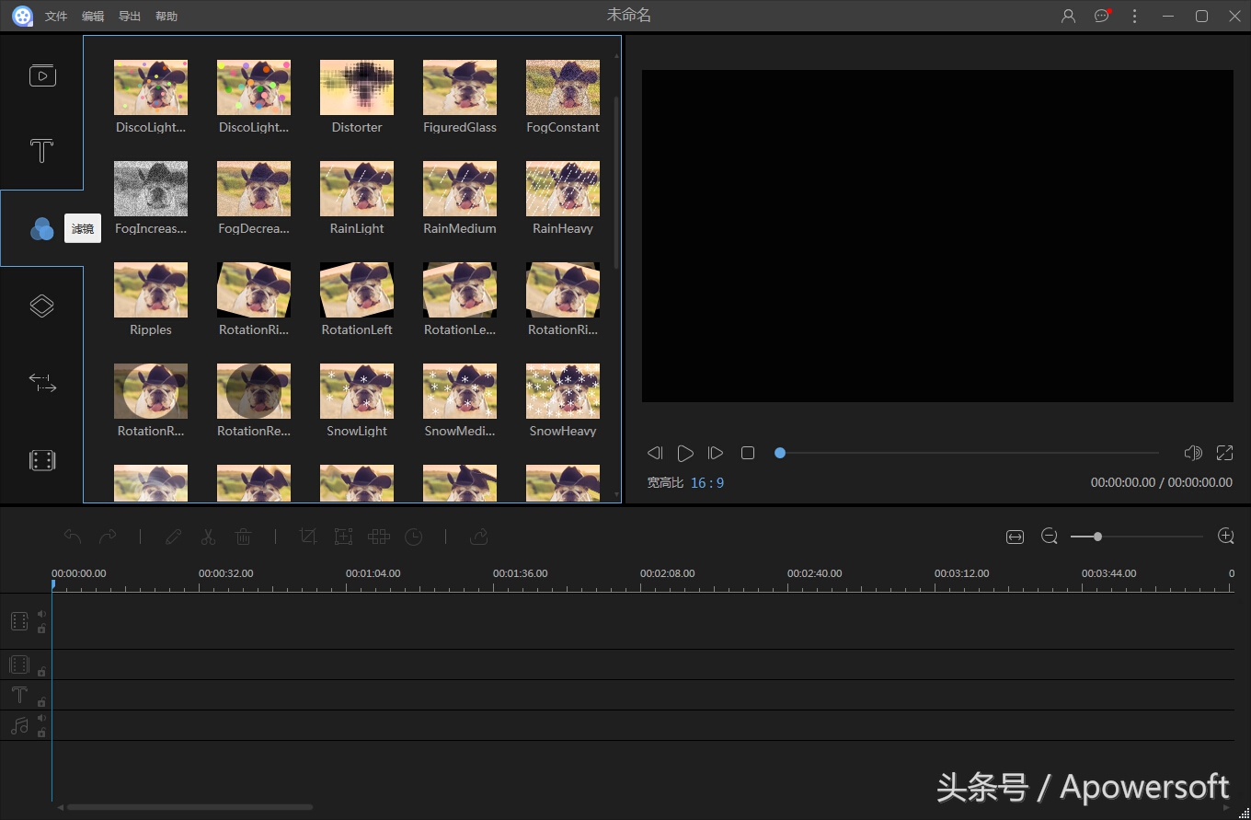Click the timeline zoom slider handle

[x=1097, y=537]
